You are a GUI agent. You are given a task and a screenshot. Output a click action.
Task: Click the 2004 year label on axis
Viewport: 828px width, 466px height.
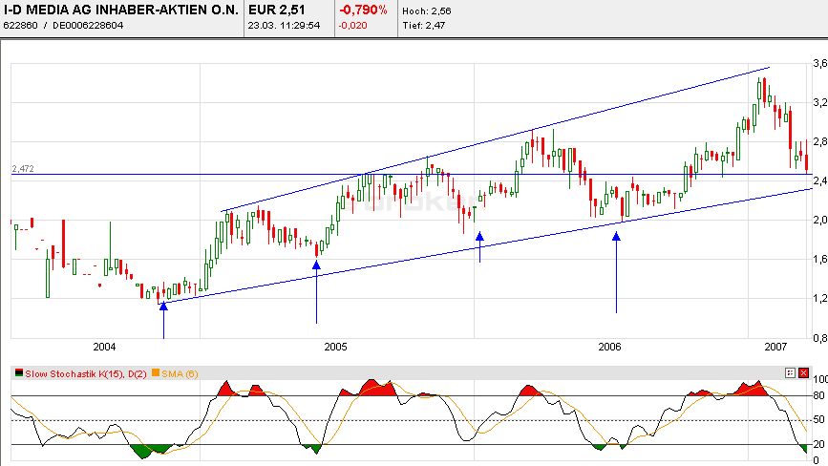(104, 347)
